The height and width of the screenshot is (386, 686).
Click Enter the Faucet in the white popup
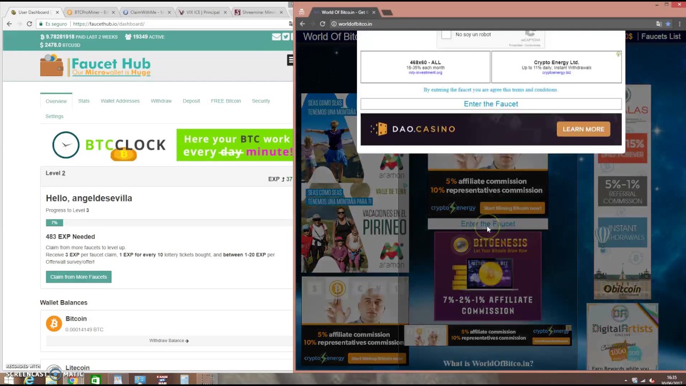pos(491,104)
